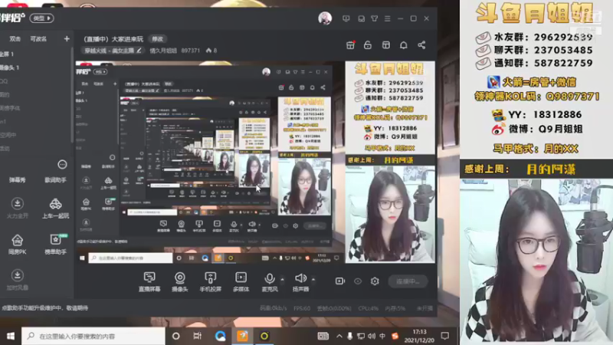Screen dimensions: 613x345
Task: Mute the speaker in bottom toolbar
Action: point(300,281)
